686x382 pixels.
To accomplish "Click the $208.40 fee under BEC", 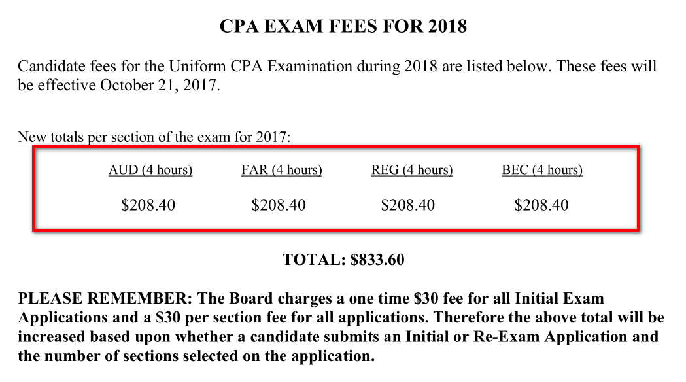I will pyautogui.click(x=541, y=205).
